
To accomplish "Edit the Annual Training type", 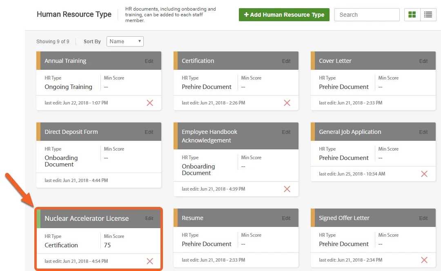I will tap(149, 61).
